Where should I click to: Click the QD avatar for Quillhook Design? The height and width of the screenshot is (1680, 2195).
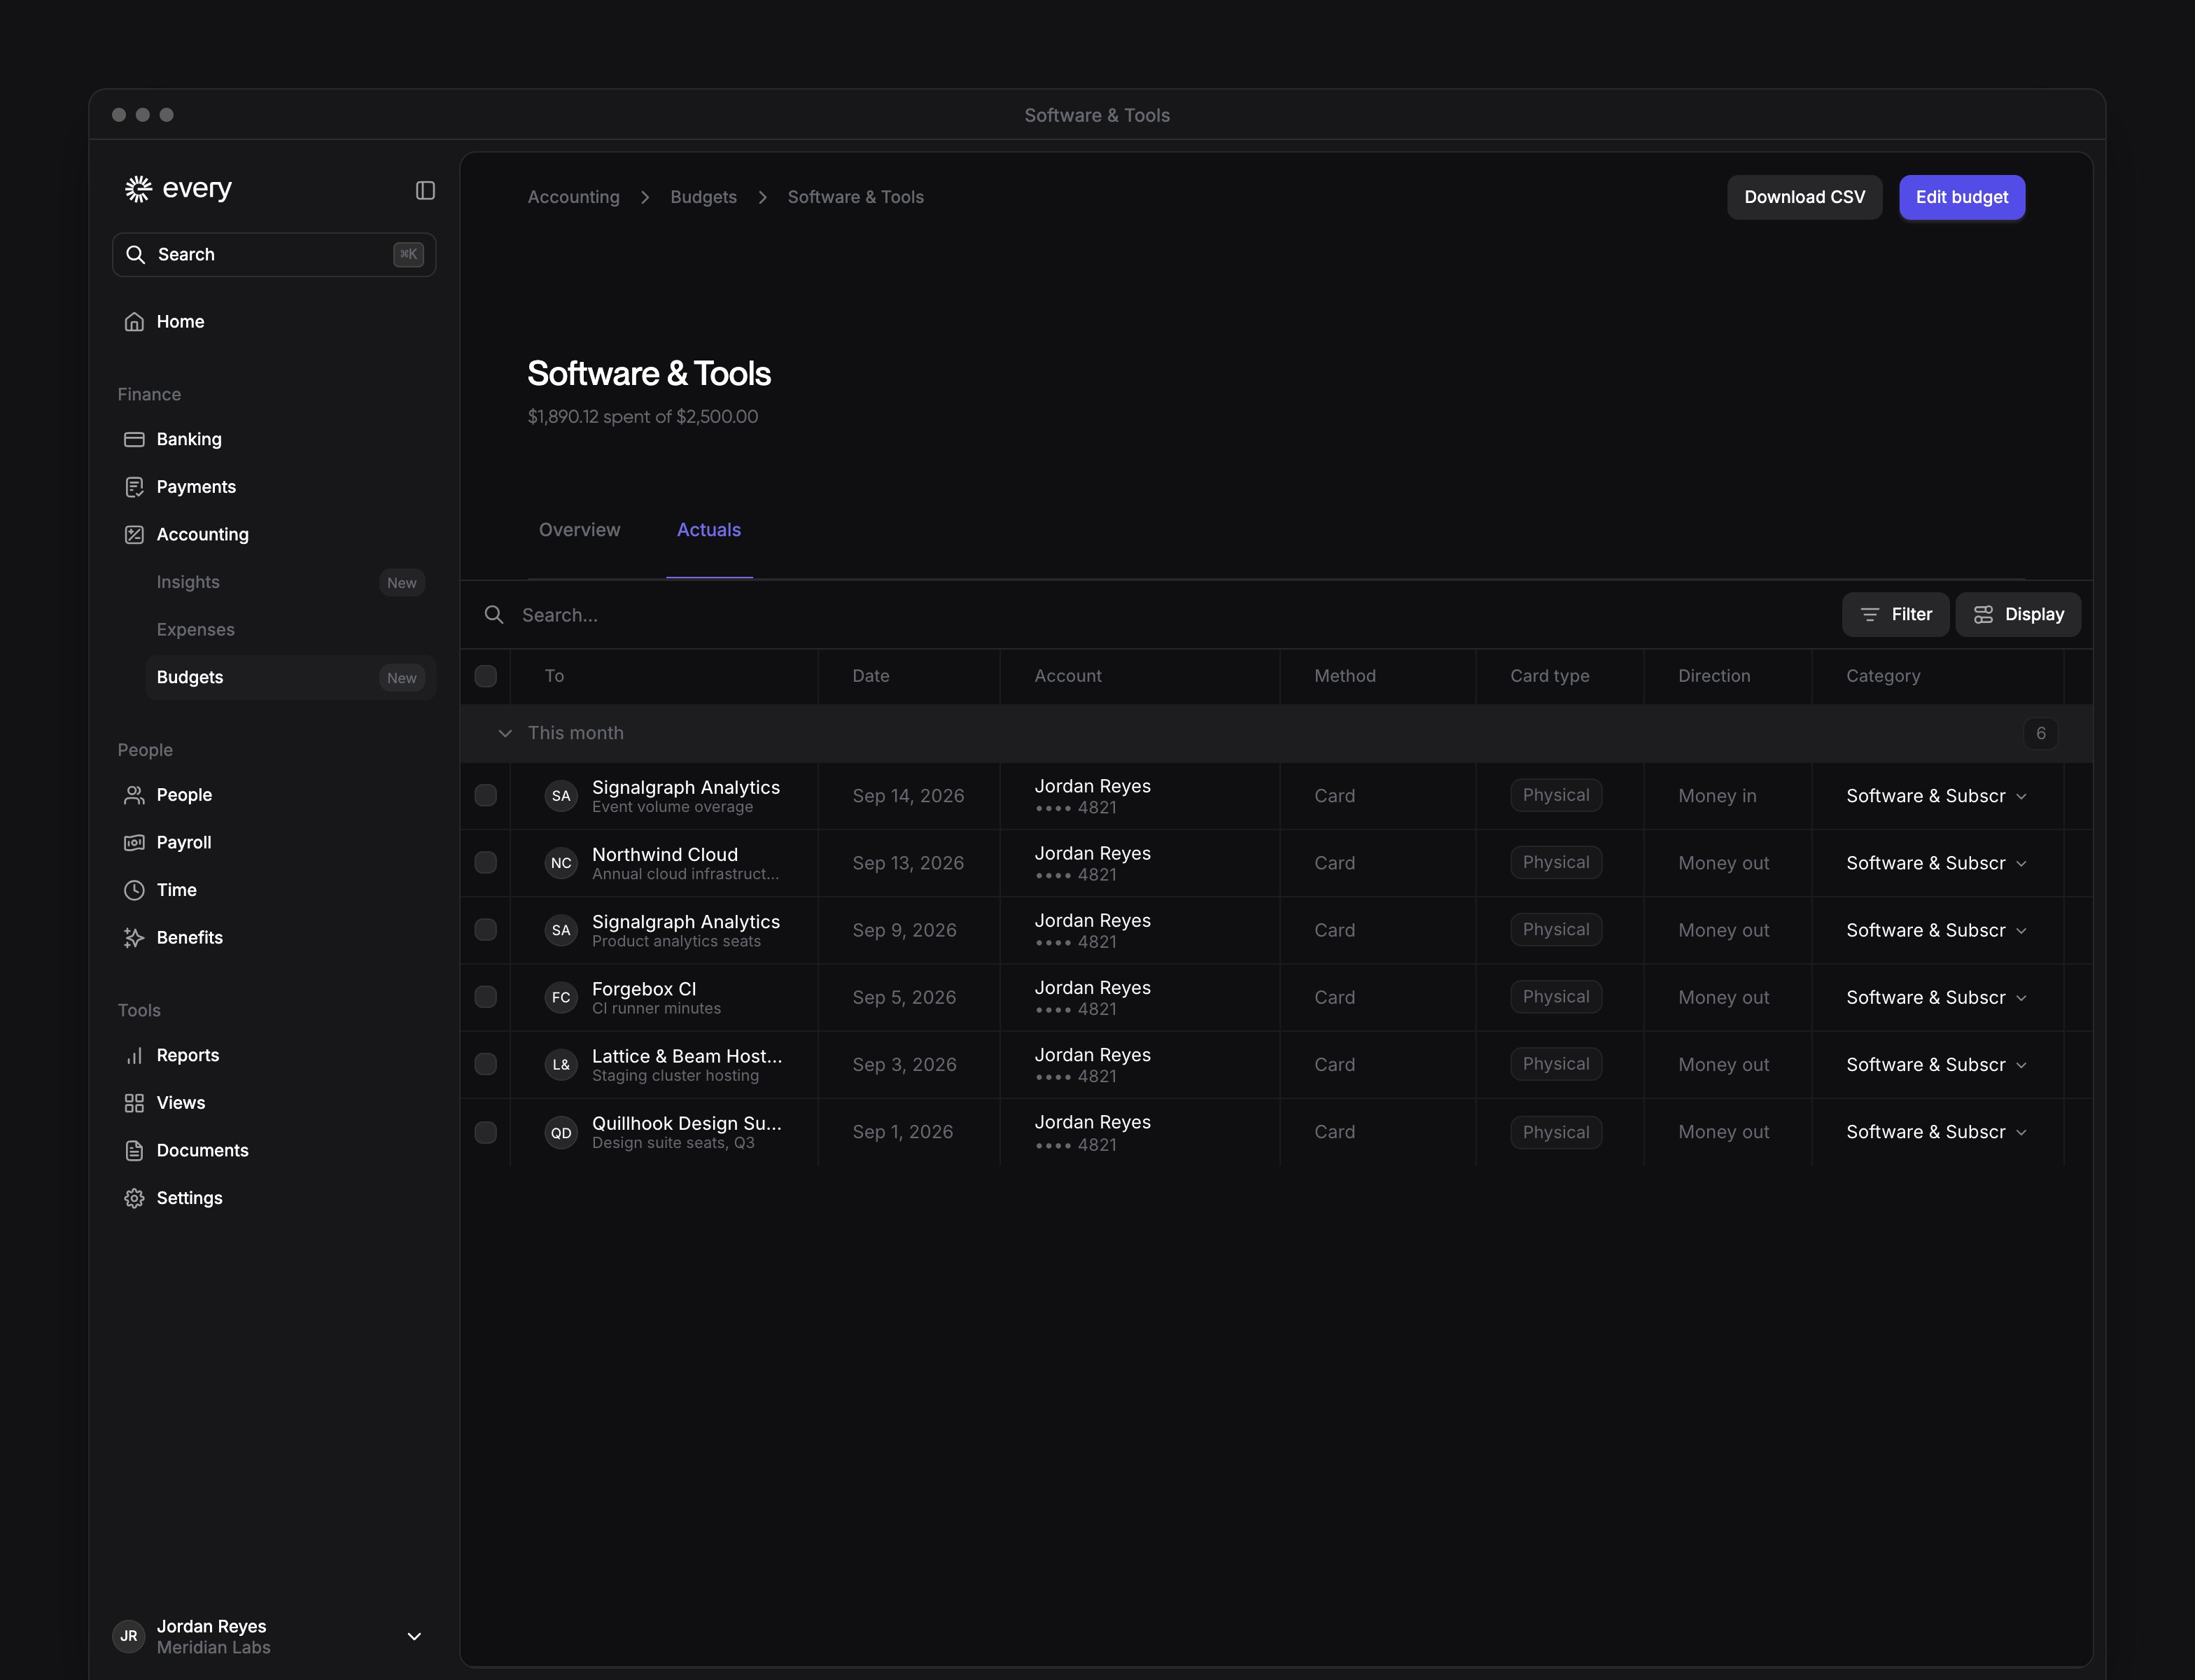[x=561, y=1133]
